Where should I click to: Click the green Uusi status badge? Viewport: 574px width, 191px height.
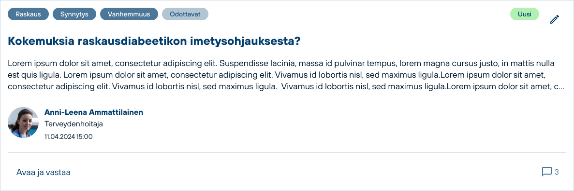525,14
